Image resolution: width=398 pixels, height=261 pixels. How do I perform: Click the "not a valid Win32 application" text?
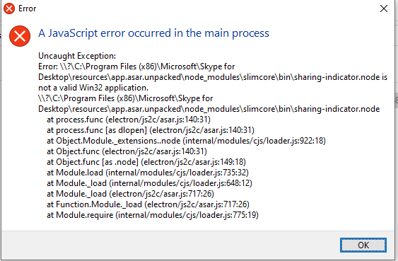point(93,88)
